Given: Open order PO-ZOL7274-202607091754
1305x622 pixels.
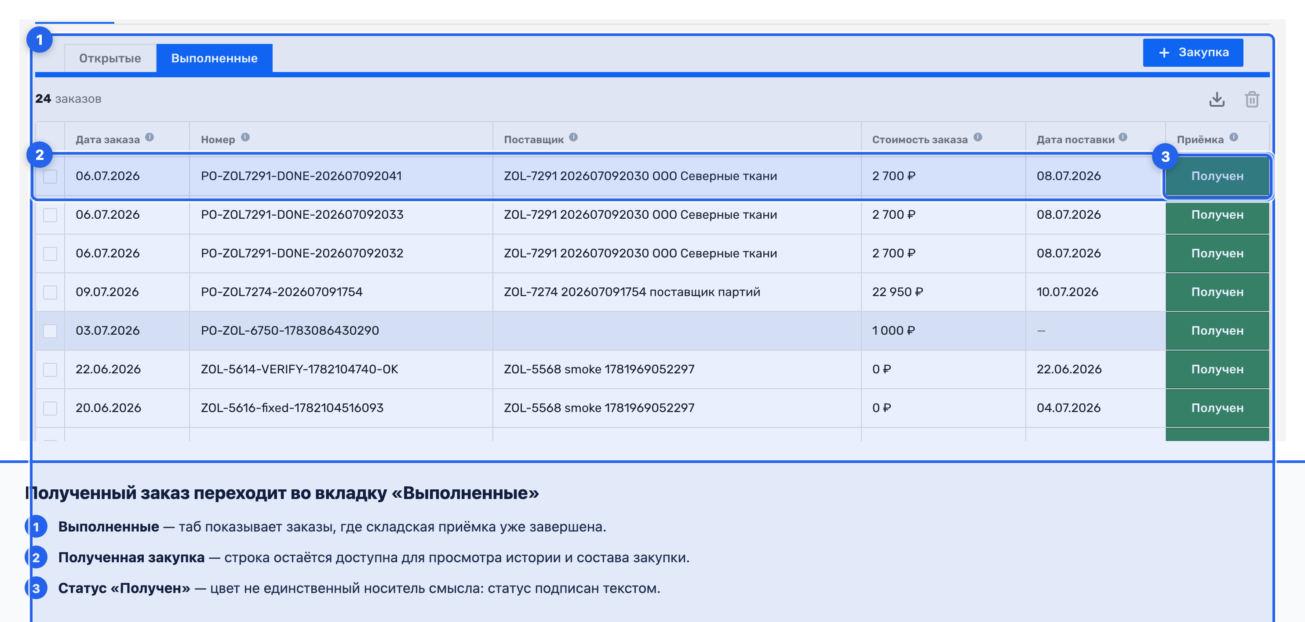Looking at the screenshot, I should (x=282, y=292).
